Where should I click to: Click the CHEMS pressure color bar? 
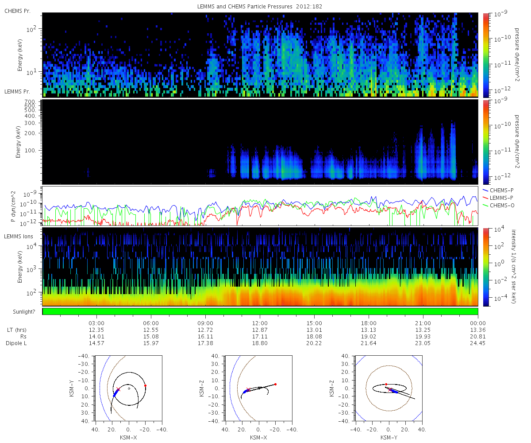[486, 55]
